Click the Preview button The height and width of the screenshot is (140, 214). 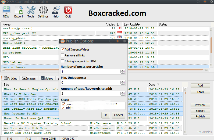point(200,105)
